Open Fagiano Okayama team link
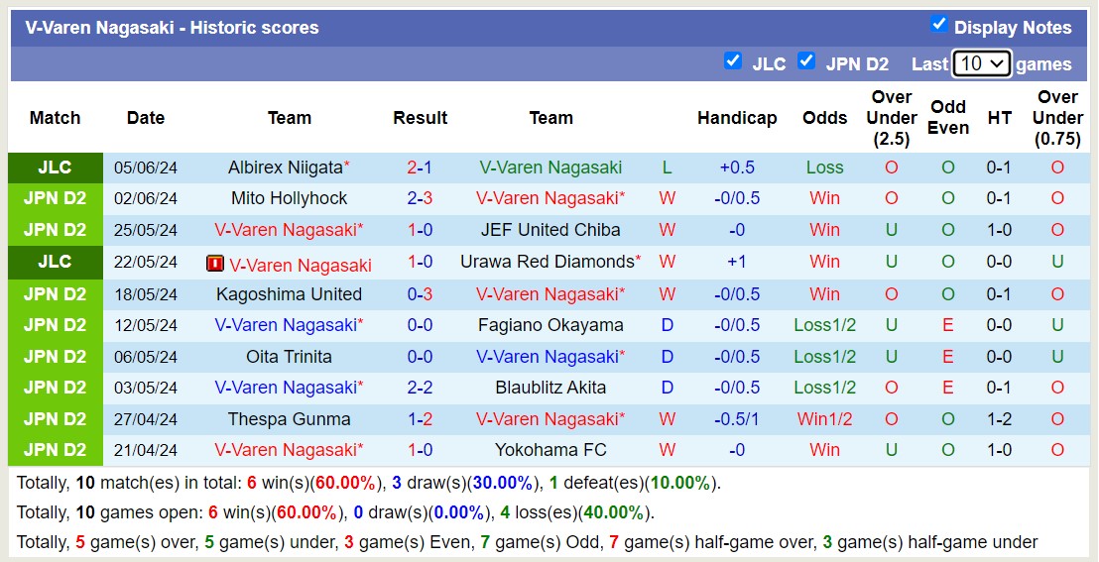This screenshot has width=1099, height=562. 550,325
